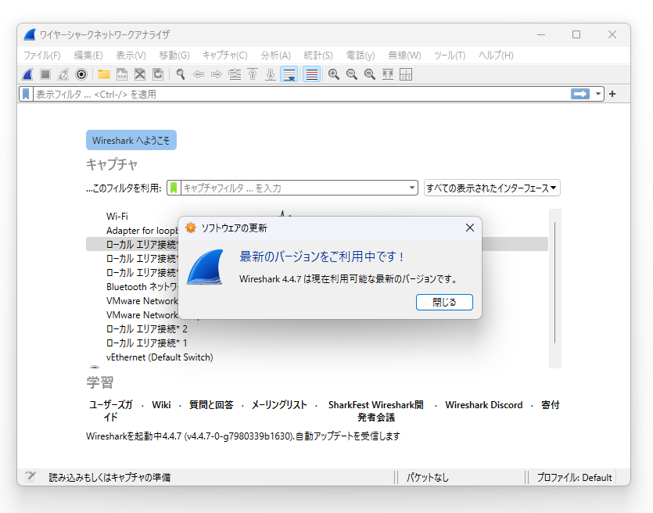Toggle automatic scrolling during live capture
Image resolution: width=653 pixels, height=513 pixels.
click(x=289, y=74)
